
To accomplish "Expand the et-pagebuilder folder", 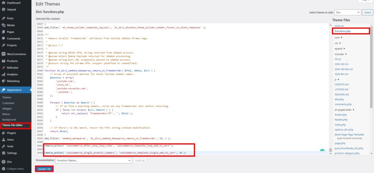I will point(354,110).
